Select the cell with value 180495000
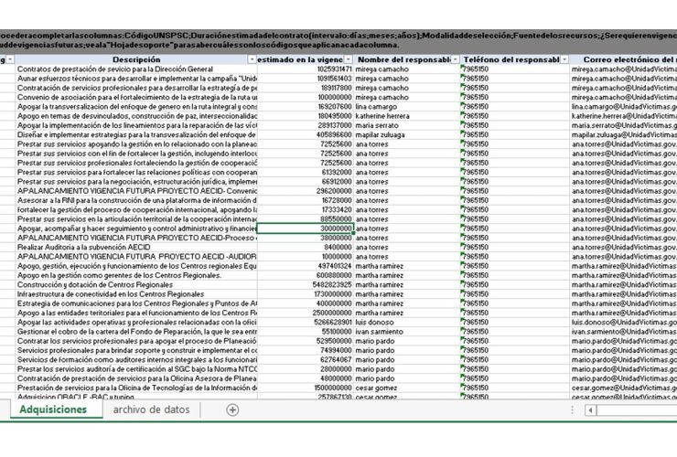This screenshot has width=677, height=457. coord(306,116)
